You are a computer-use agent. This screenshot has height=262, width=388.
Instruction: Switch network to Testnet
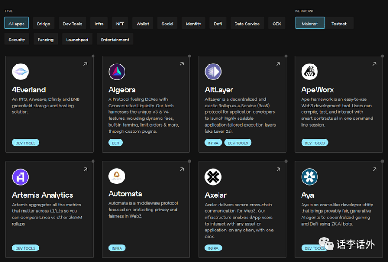point(339,23)
